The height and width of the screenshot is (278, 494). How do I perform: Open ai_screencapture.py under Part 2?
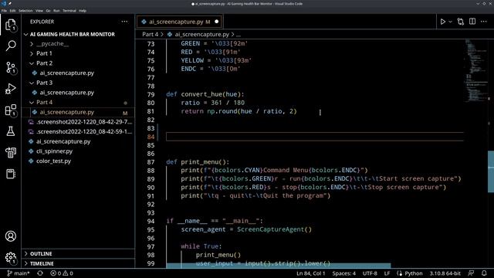click(66, 73)
